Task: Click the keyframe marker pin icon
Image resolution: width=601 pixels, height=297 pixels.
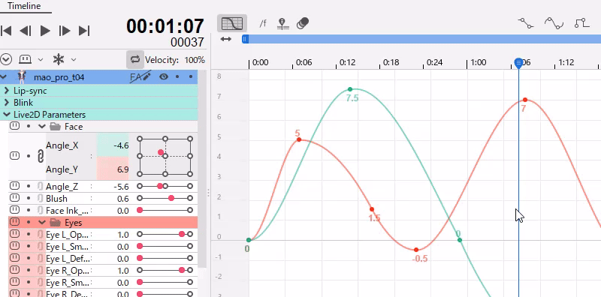Action: coord(283,24)
